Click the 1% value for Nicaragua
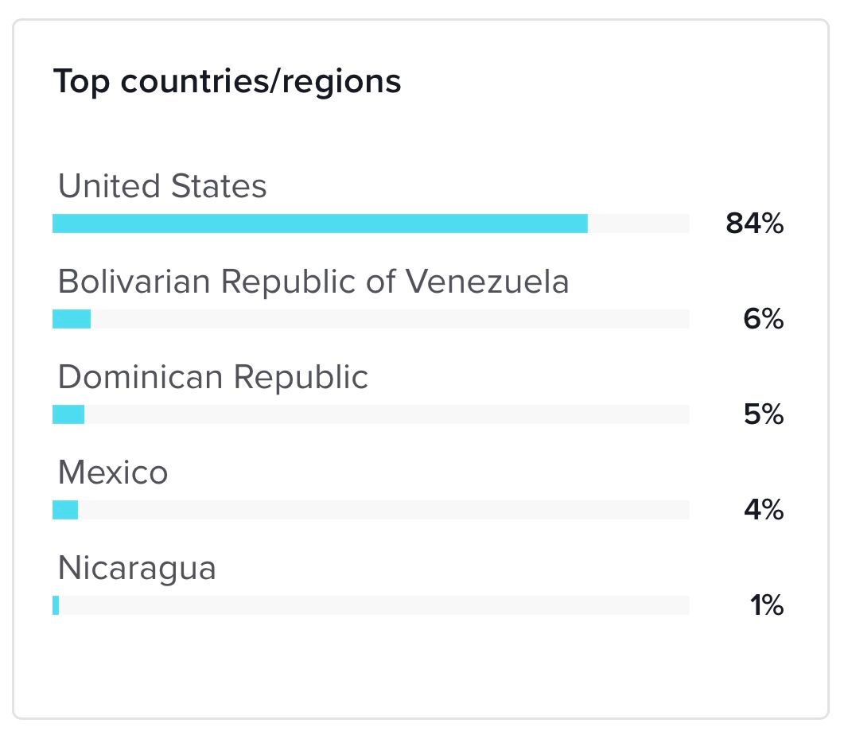Image resolution: width=844 pixels, height=731 pixels. coord(767,606)
